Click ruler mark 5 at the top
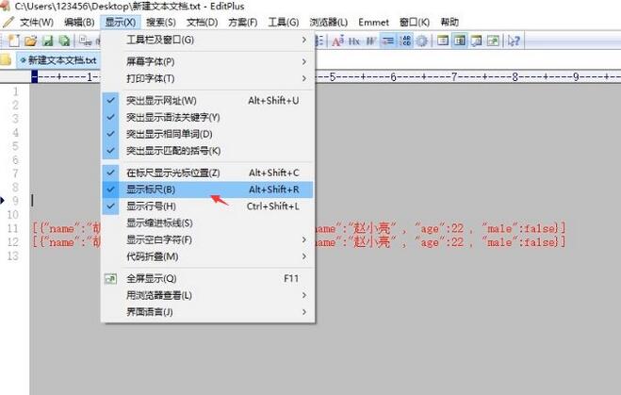The image size is (621, 395). click(333, 77)
